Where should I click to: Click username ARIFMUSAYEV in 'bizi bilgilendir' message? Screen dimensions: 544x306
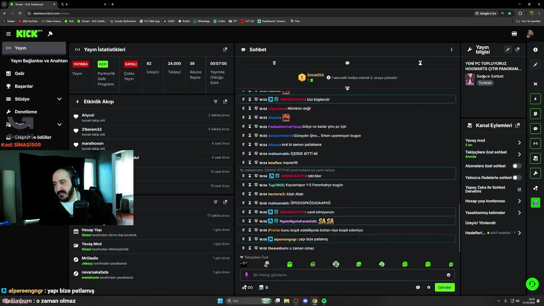292,99
